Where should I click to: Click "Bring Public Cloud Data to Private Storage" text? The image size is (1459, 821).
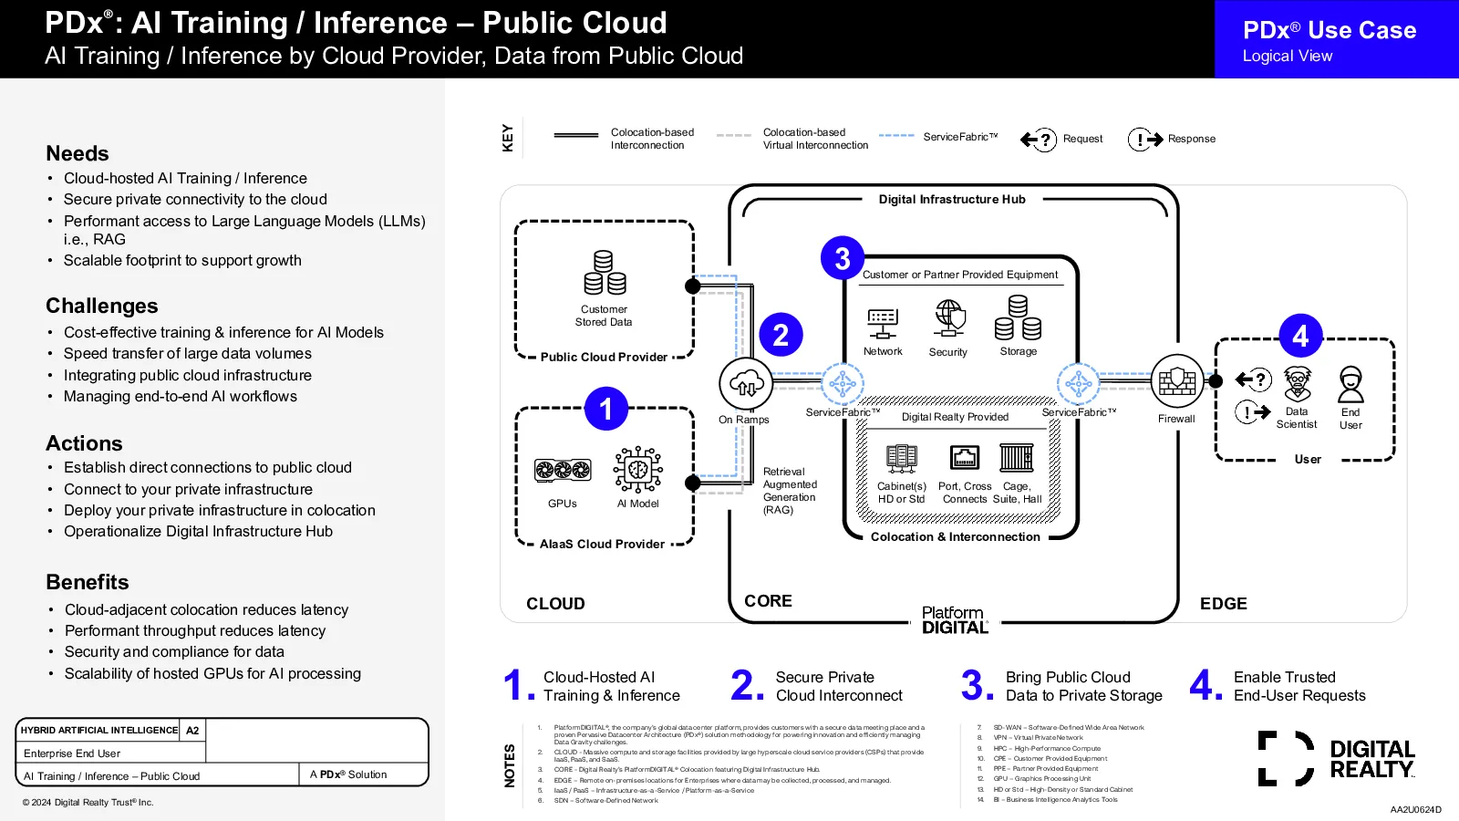coord(1084,686)
